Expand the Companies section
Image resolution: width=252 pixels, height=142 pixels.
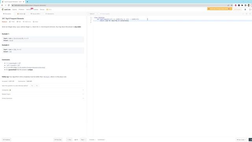pyautogui.click(x=43, y=90)
